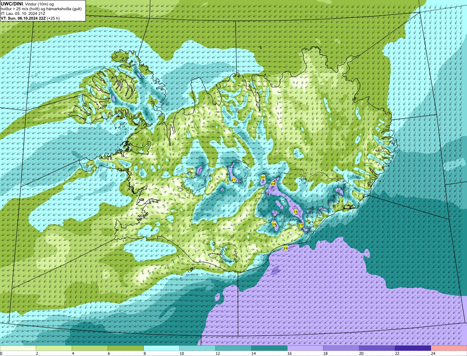
Task: Click the 2–4 m/s light green legend swatch
Action: (x=54, y=348)
